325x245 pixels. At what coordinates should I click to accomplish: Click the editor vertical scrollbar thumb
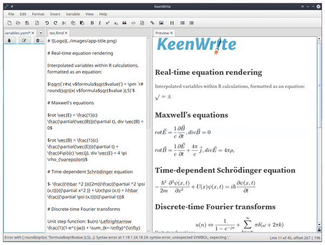(x=148, y=84)
